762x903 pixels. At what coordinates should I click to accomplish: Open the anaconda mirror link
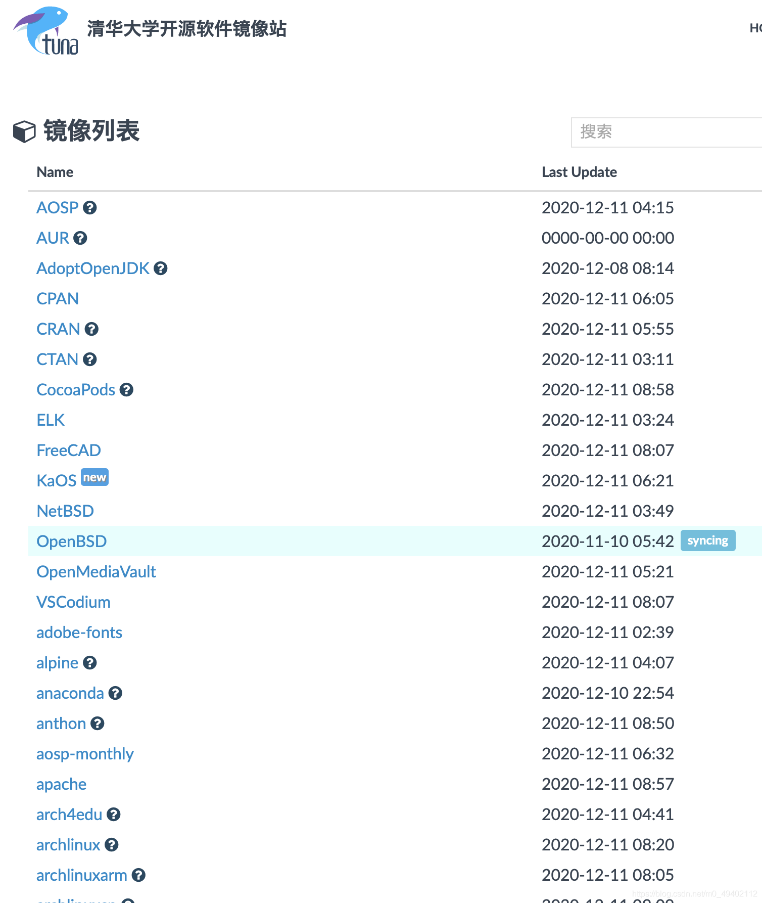coord(70,693)
